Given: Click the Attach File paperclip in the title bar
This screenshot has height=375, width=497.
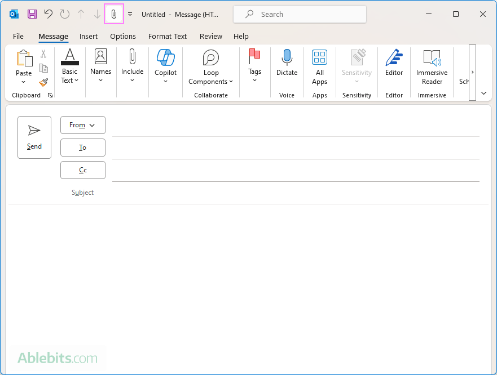Looking at the screenshot, I should click(x=114, y=14).
